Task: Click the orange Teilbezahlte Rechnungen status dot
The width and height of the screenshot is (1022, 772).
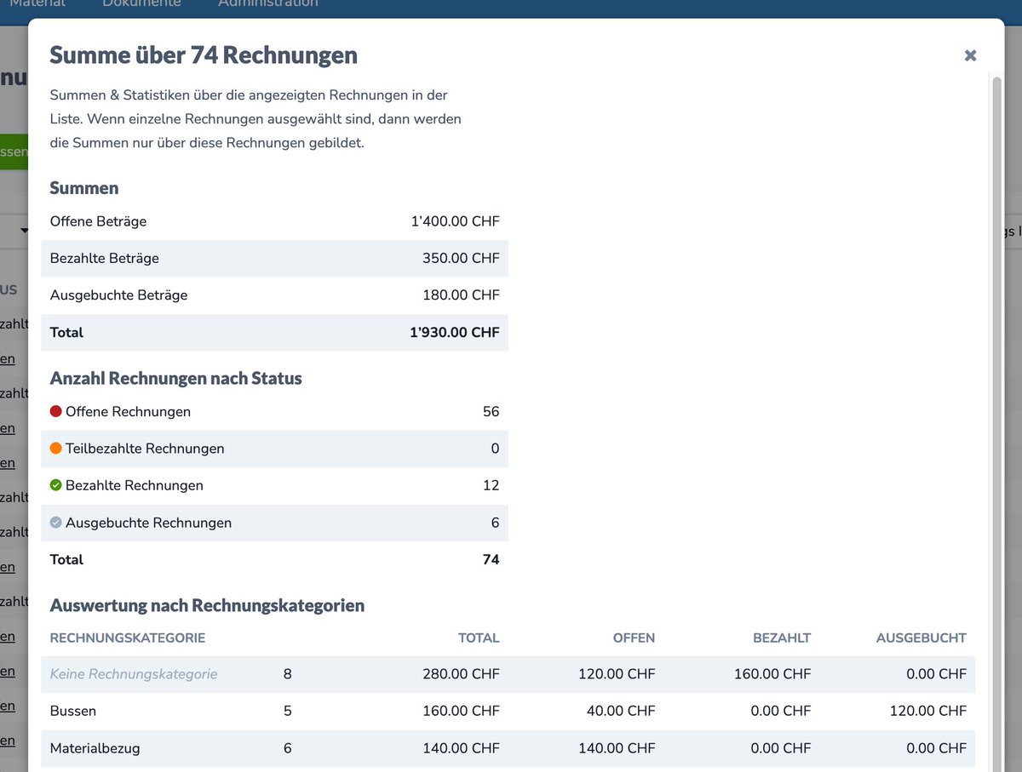Action: [56, 449]
